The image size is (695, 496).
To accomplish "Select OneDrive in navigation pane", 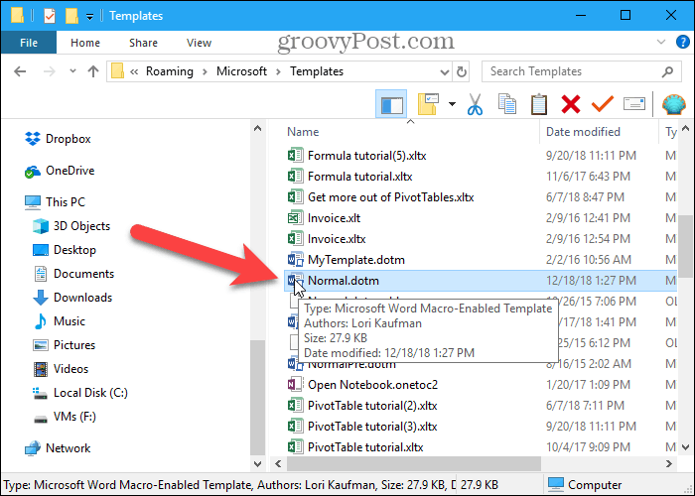I will tap(60, 171).
